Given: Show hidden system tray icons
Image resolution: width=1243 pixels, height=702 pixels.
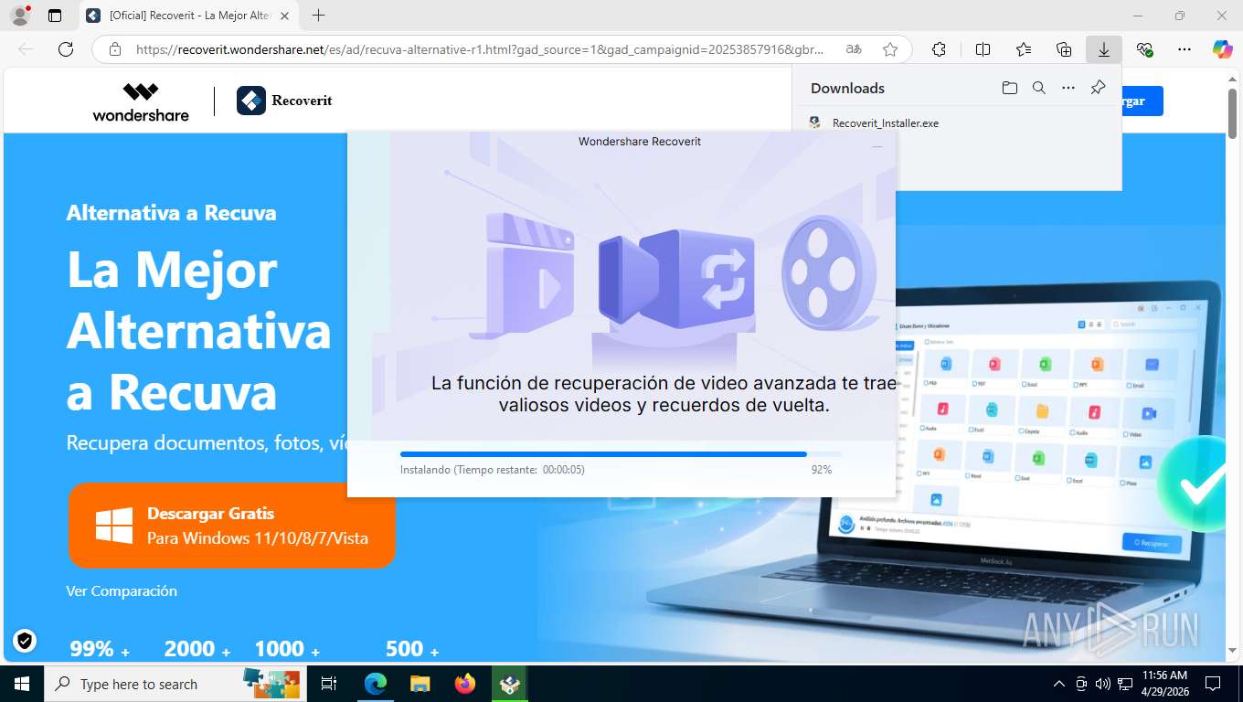Looking at the screenshot, I should point(1059,684).
